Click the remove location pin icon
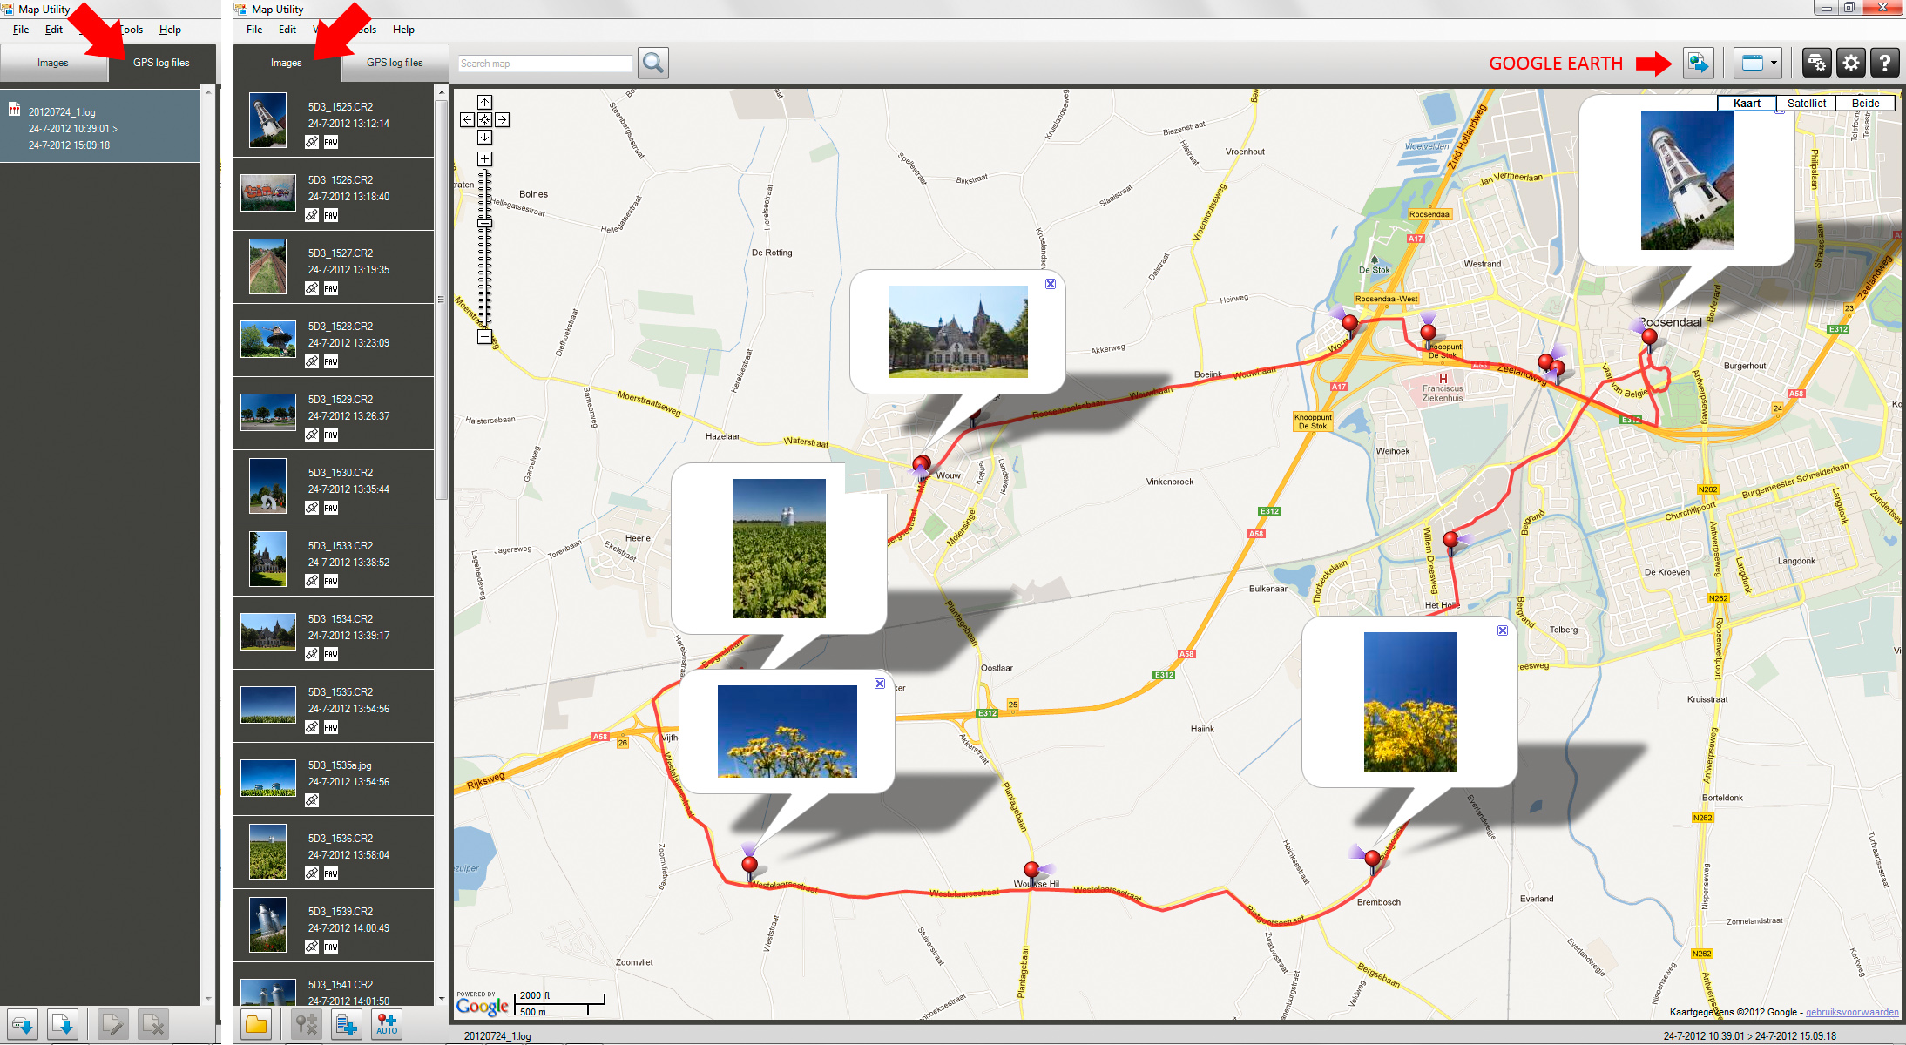Image resolution: width=1906 pixels, height=1045 pixels. coord(306,1024)
